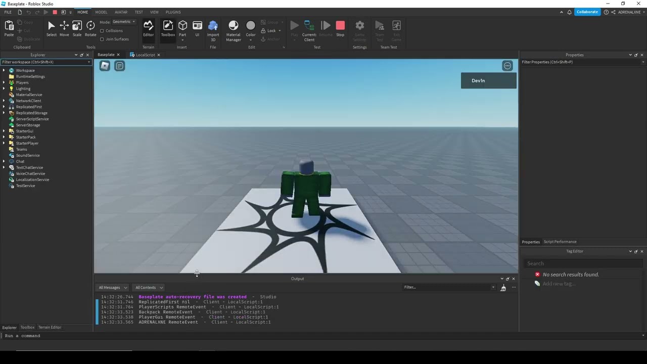
Task: Close the Baseplate tab
Action: (118, 55)
